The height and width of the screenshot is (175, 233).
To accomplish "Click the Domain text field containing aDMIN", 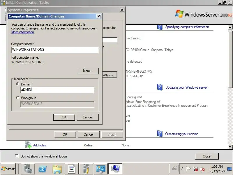I will click(57, 90).
